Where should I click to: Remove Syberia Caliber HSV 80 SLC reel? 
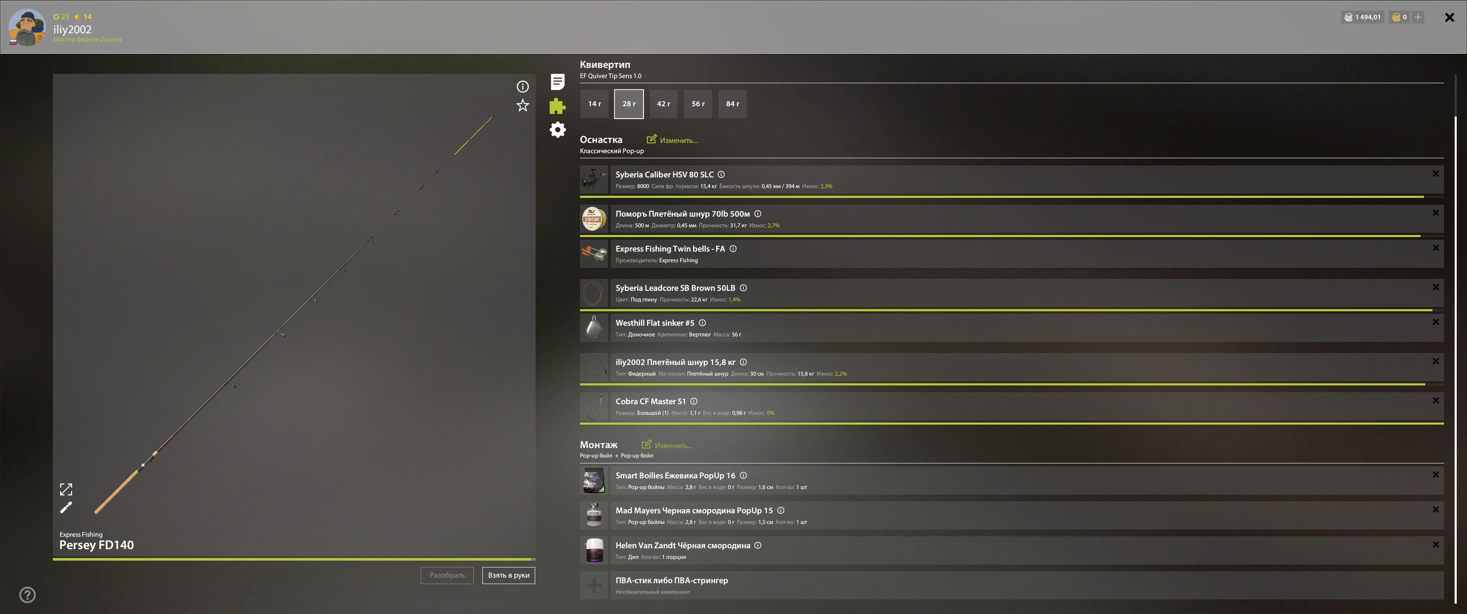[1435, 174]
